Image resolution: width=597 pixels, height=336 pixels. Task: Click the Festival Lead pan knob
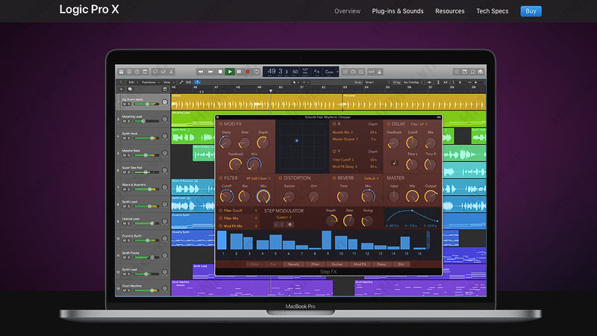(164, 221)
